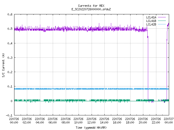Click the y-axis tick value 0.6
The image size is (174, 130).
coord(10,14)
